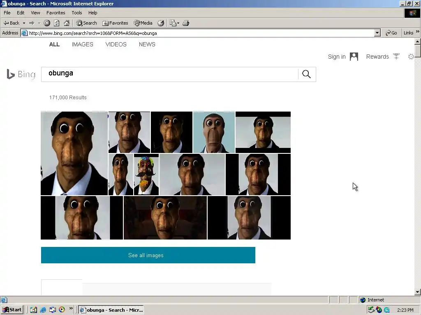This screenshot has height=315, width=421.
Task: Click the taskbar obunga Search window button
Action: click(x=111, y=310)
